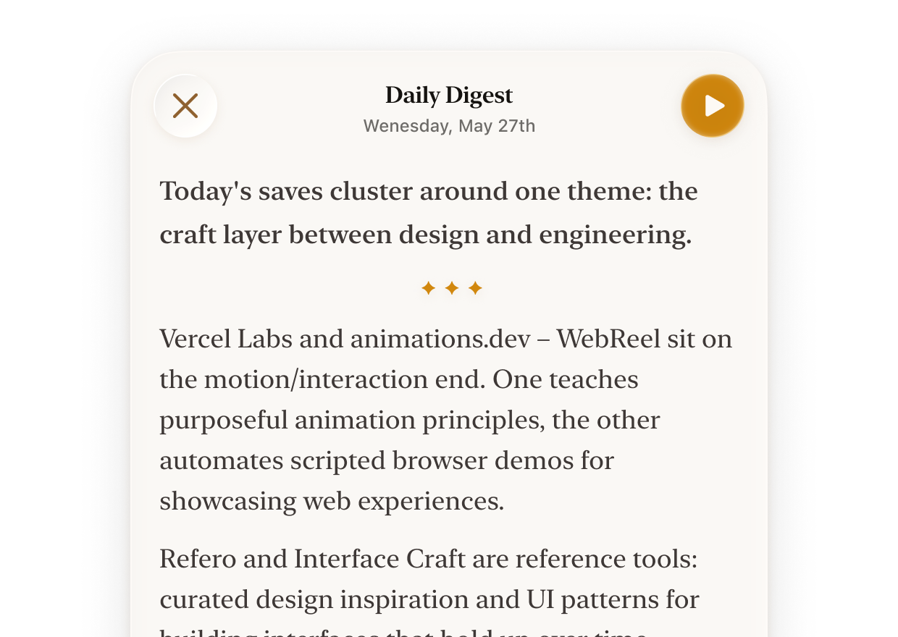898x637 pixels.
Task: Play the Daily Digest audio
Action: click(x=713, y=106)
